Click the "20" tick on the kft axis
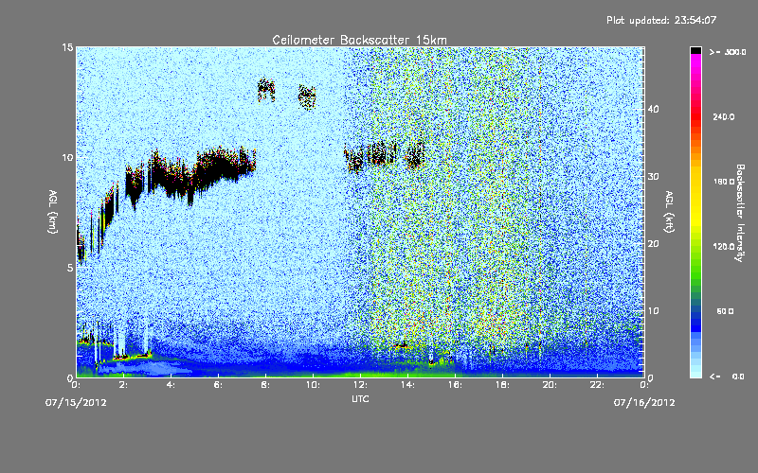The width and height of the screenshot is (758, 473). click(x=653, y=244)
